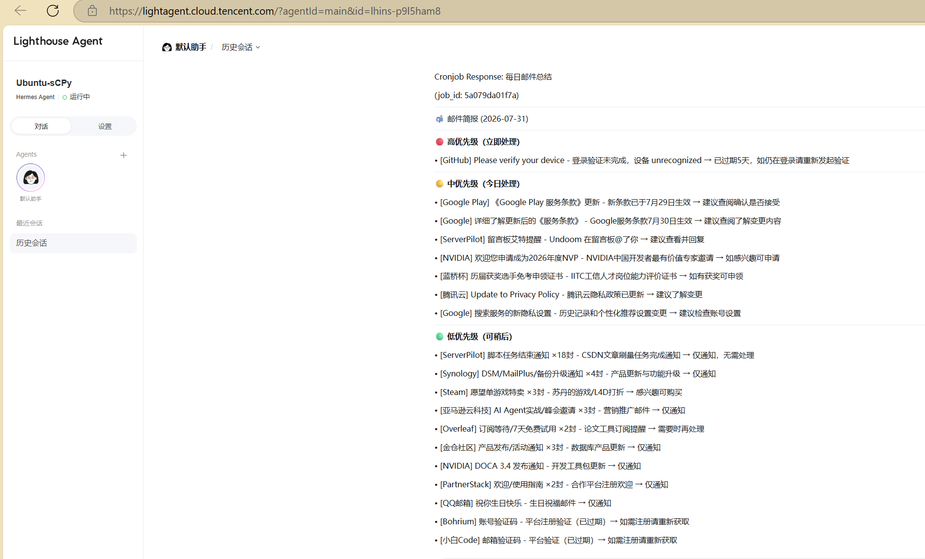Click the Bohrium 账号验证码 item
This screenshot has height=559, width=925.
(x=562, y=521)
